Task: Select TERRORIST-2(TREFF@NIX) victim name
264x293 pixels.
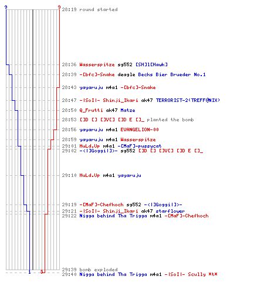Action: pos(188,100)
